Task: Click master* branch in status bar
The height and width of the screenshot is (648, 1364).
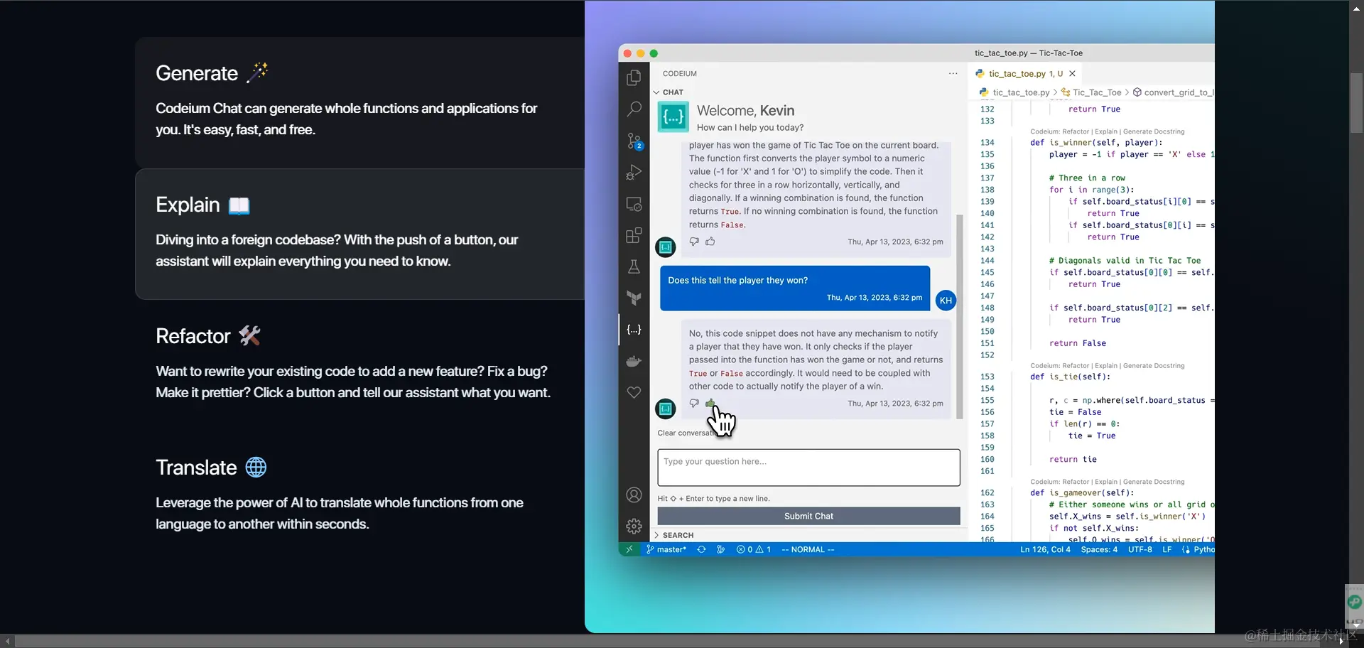Action: pyautogui.click(x=666, y=549)
